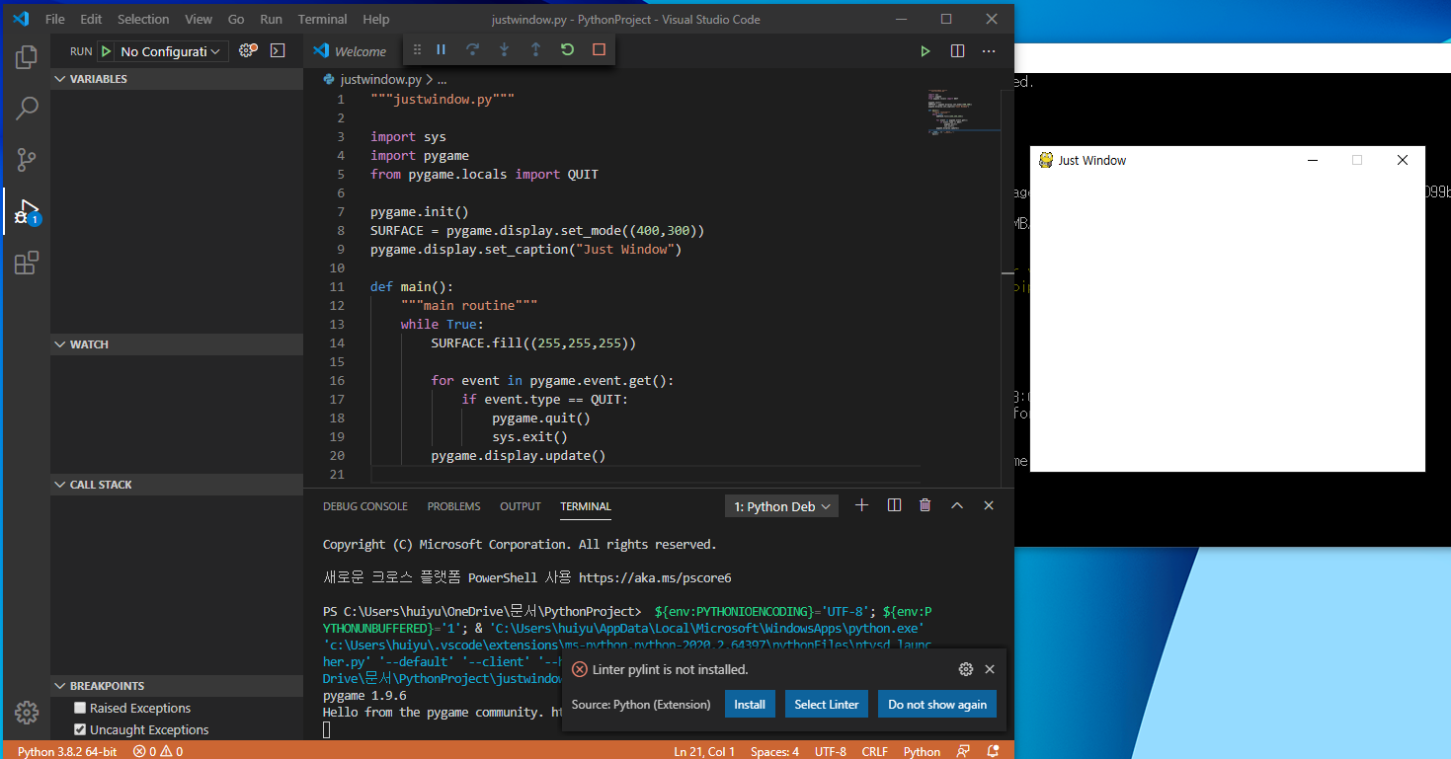Viewport: 1451px width, 759px height.
Task: Stop the debug session
Action: tap(599, 49)
